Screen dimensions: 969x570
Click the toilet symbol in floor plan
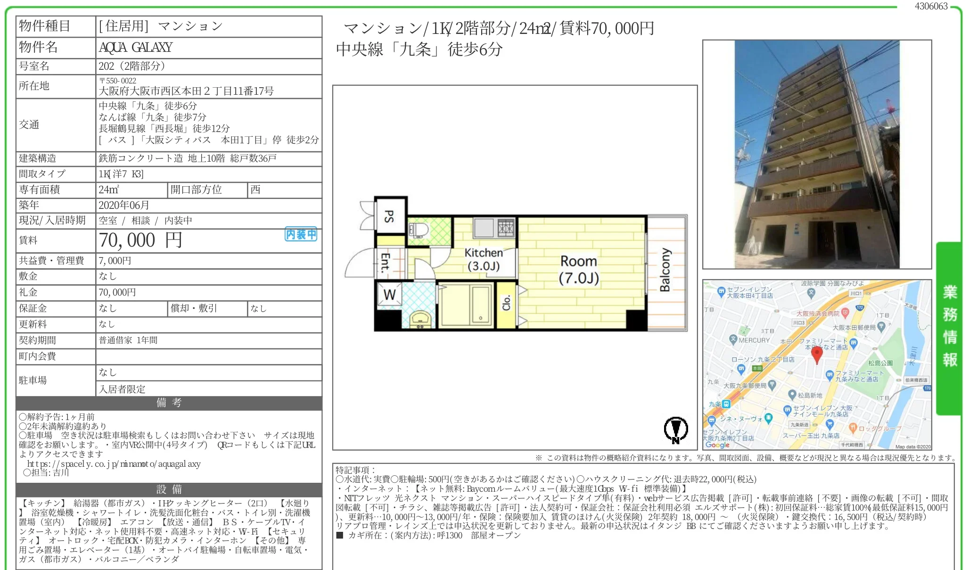(x=419, y=230)
